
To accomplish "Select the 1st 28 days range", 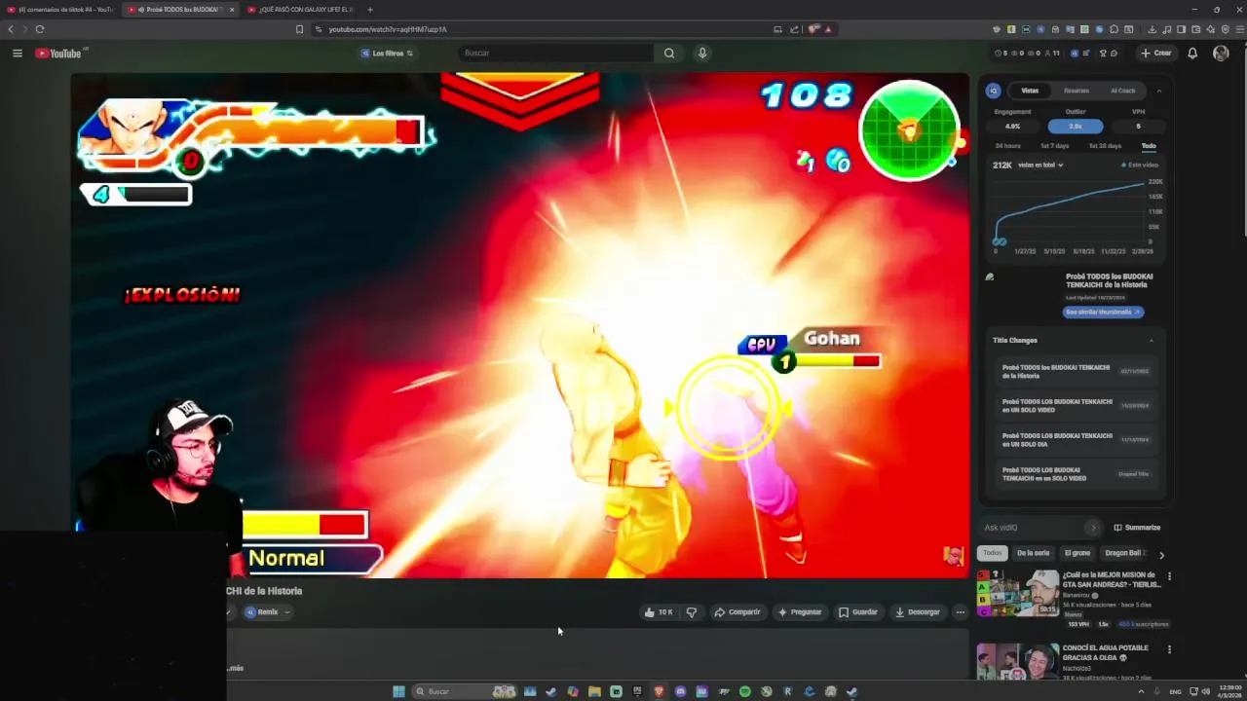I will 1105,146.
